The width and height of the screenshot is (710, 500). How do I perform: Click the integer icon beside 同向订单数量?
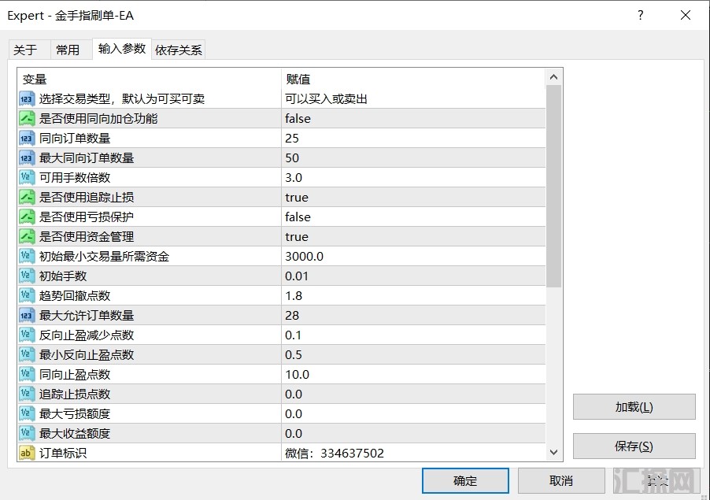click(x=27, y=139)
